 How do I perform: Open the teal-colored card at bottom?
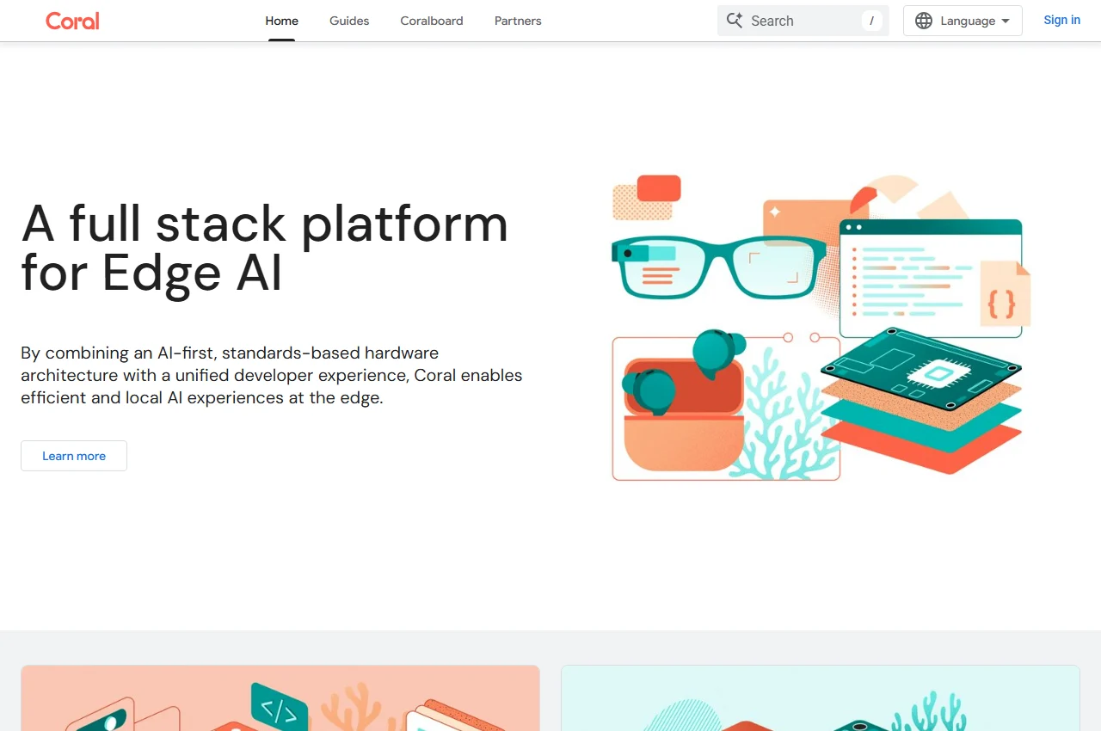click(821, 697)
